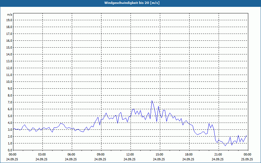Click the 24.09.25 date under 12:00
Screen dimensions: 261x163
tap(130, 159)
